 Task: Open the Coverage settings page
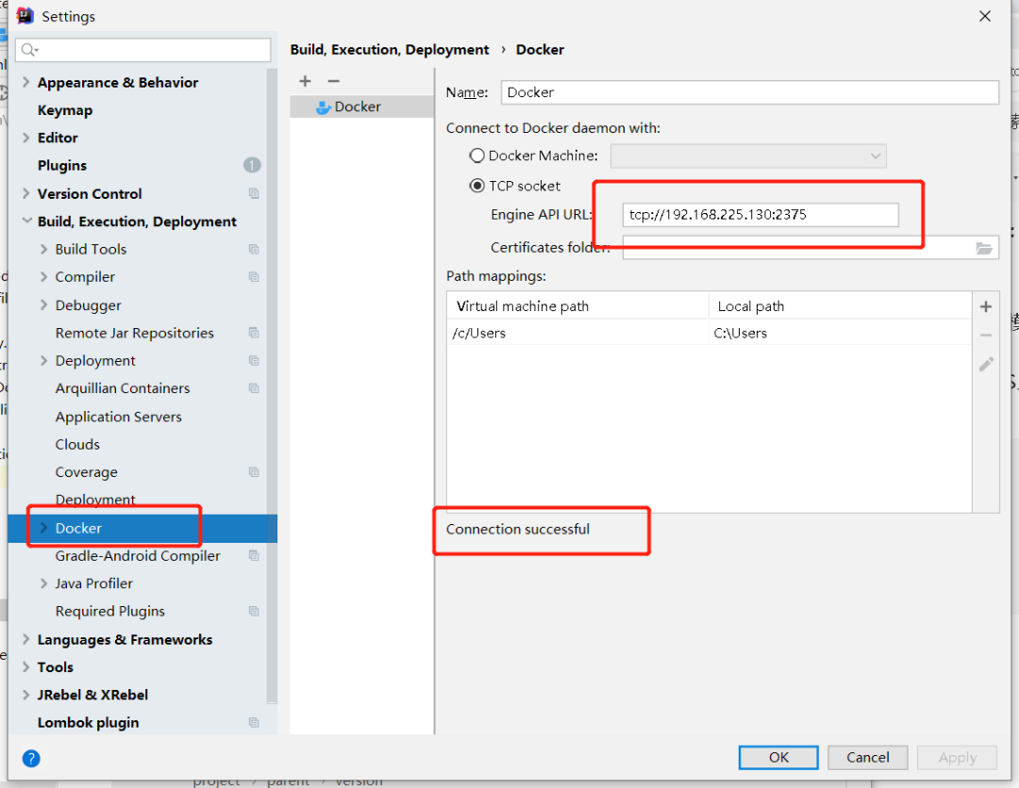click(87, 472)
